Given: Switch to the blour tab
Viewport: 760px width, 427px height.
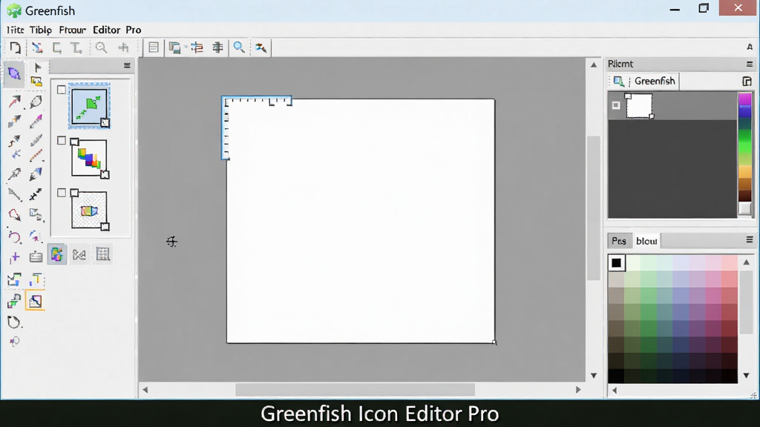Looking at the screenshot, I should coord(646,241).
